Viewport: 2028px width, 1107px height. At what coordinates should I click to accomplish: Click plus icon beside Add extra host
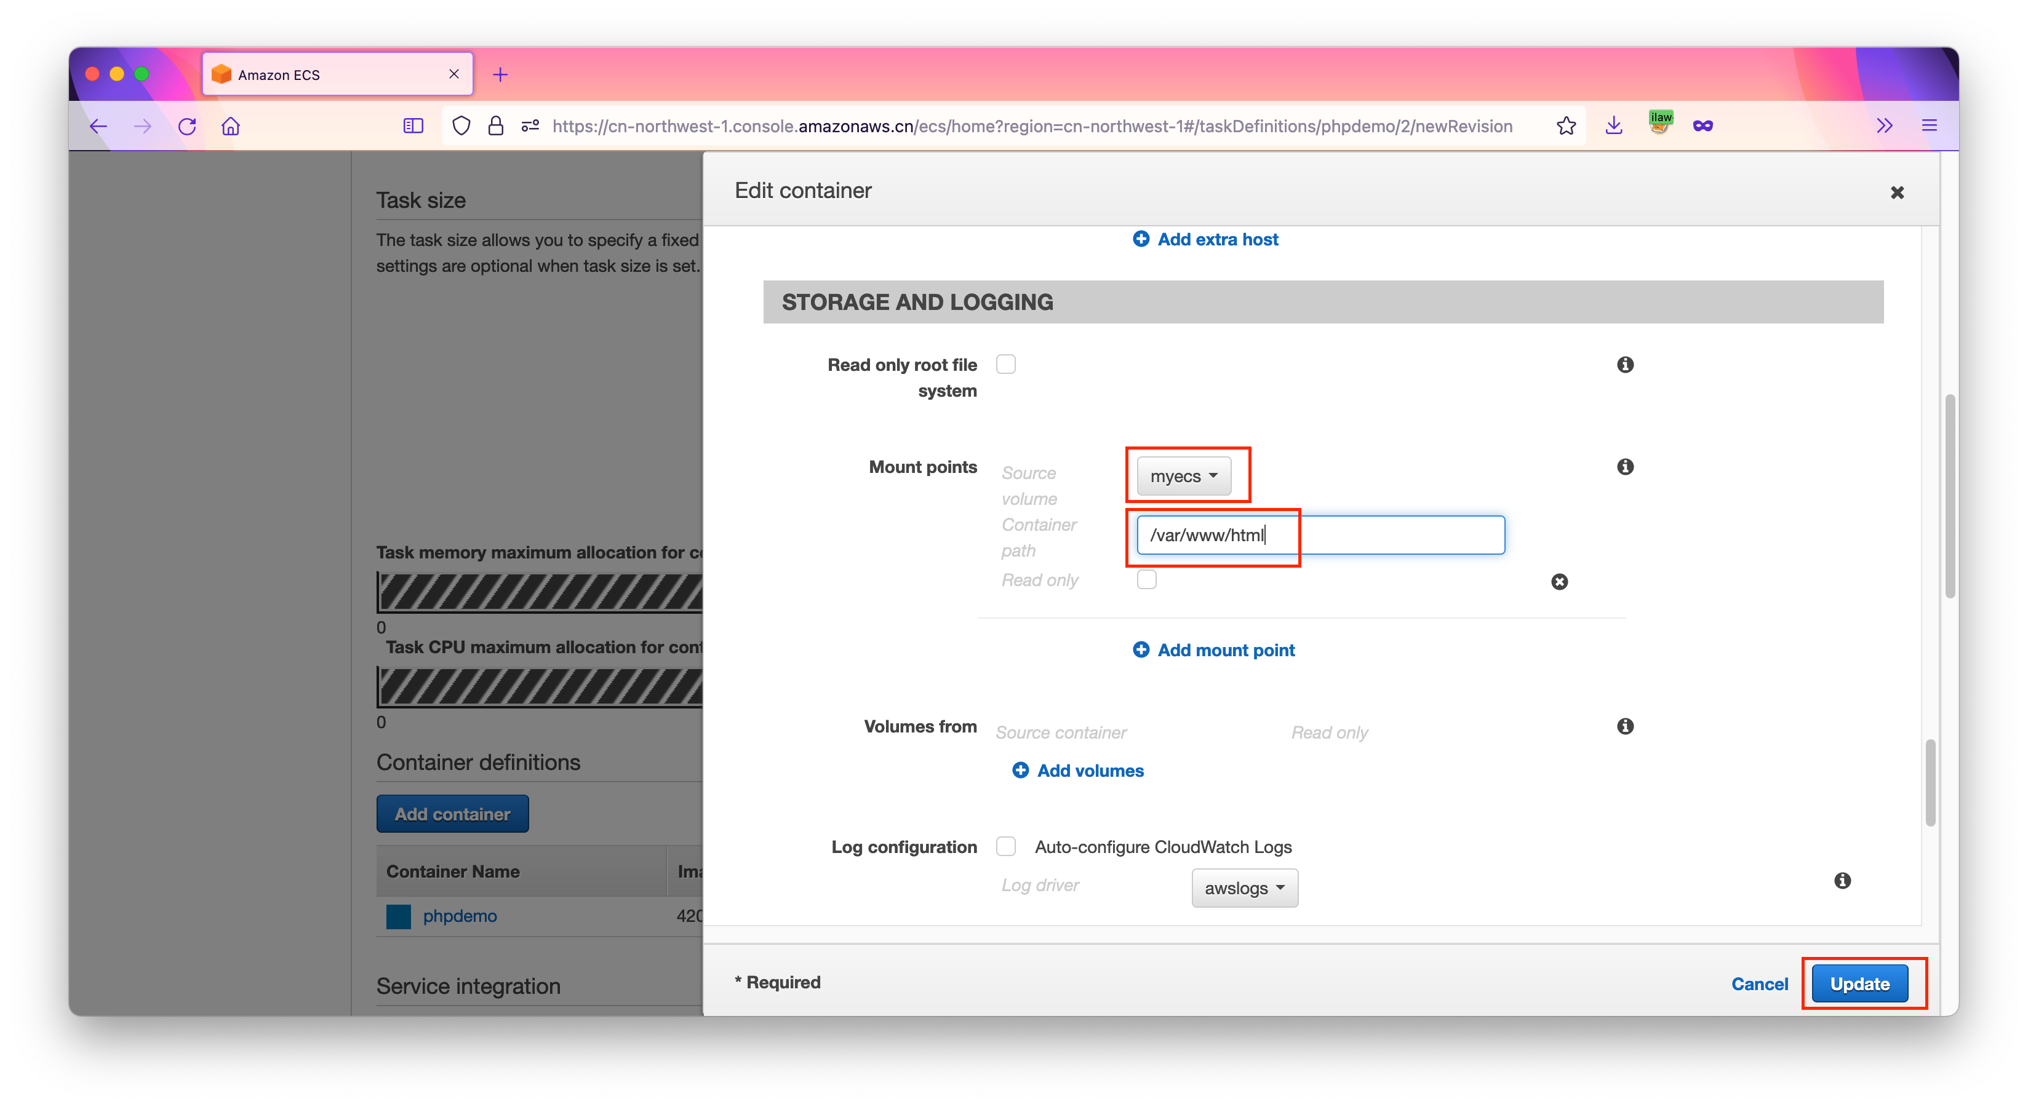[1141, 239]
